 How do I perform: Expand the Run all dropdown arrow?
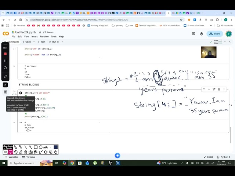[x=62, y=42]
